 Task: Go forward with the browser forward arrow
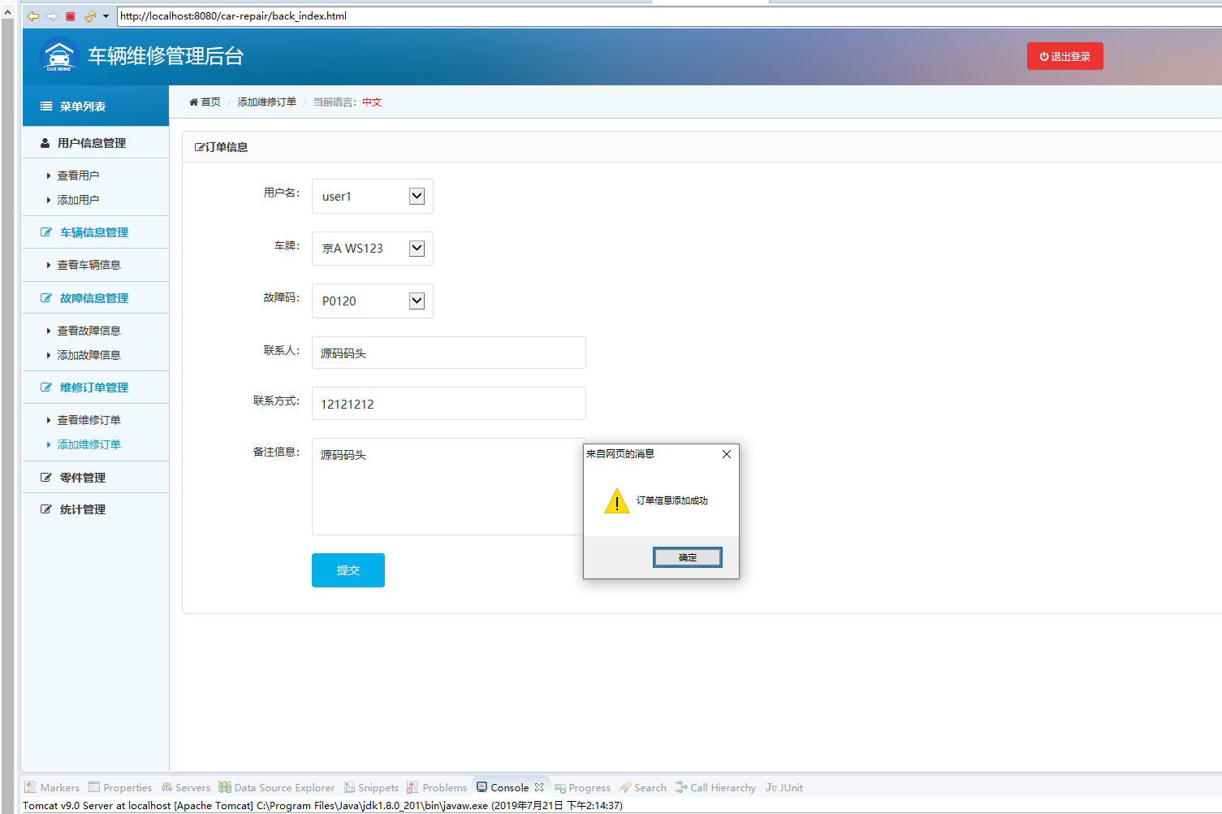point(52,16)
